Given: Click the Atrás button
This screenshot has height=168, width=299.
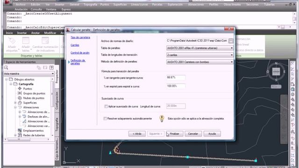Looking at the screenshot, I should (137, 134).
